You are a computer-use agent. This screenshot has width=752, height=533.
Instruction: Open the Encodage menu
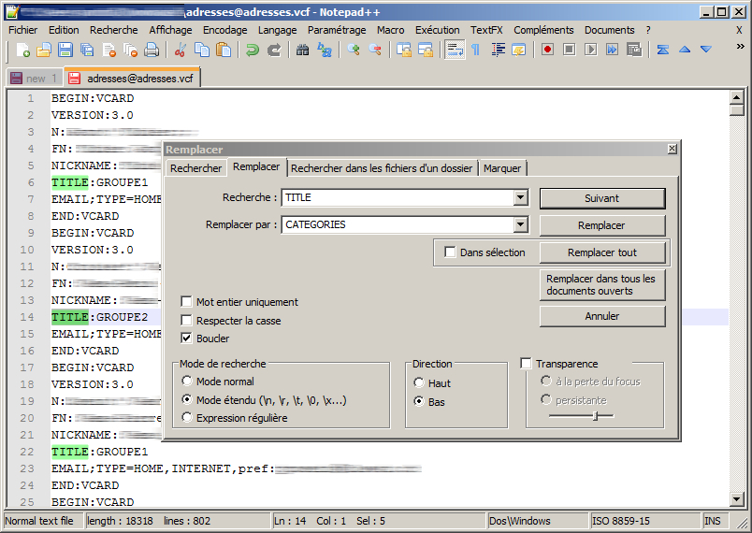click(224, 30)
